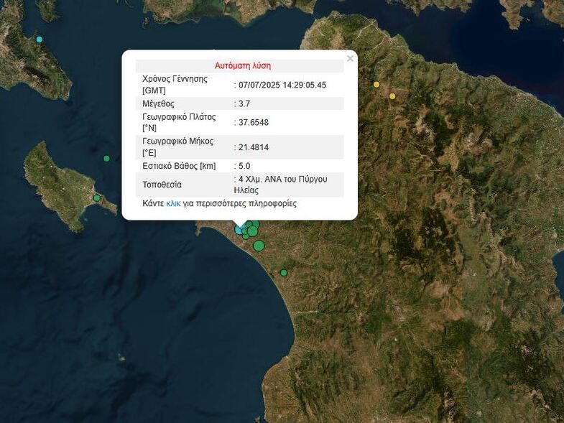Click the 'Τοποθεσία' label
Viewport: 564px width, 423px height.
tap(162, 185)
